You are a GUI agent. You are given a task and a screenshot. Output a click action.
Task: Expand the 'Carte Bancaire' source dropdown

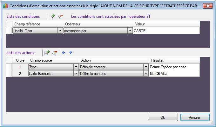[76, 73]
